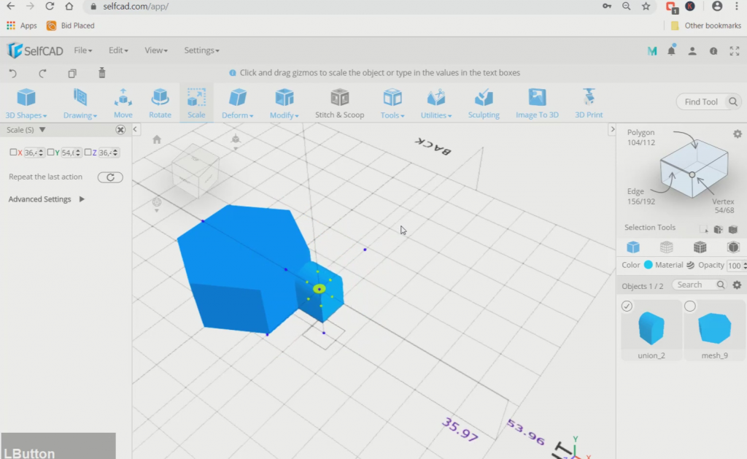This screenshot has height=459, width=747.
Task: Open the 3D Print tool
Action: [588, 103]
